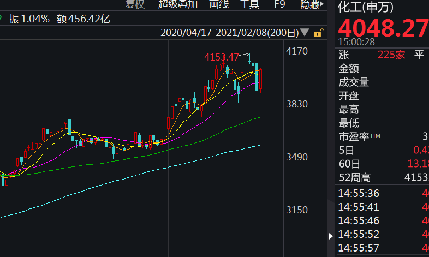The height and width of the screenshot is (257, 429).
Task: Click the 额 456.42亿 turnover label
Action: pos(84,19)
